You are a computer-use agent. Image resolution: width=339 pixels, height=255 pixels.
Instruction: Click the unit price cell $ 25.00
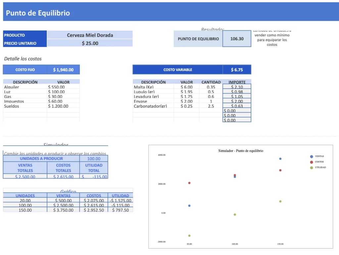(90, 43)
